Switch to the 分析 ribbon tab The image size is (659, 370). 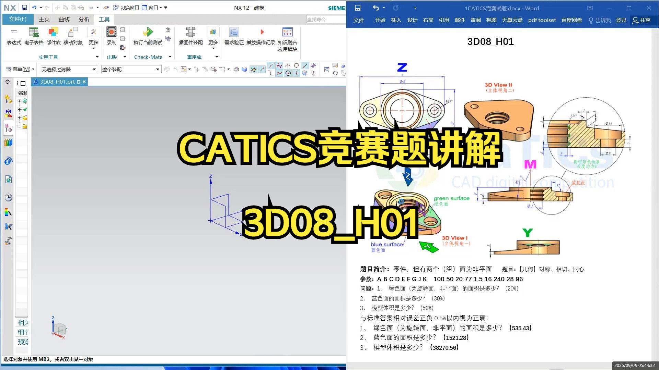[84, 20]
